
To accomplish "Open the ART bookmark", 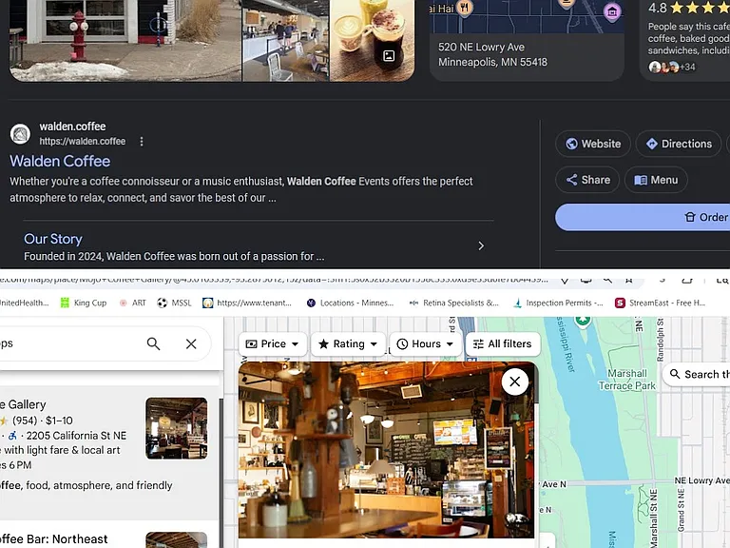I will click(x=133, y=303).
